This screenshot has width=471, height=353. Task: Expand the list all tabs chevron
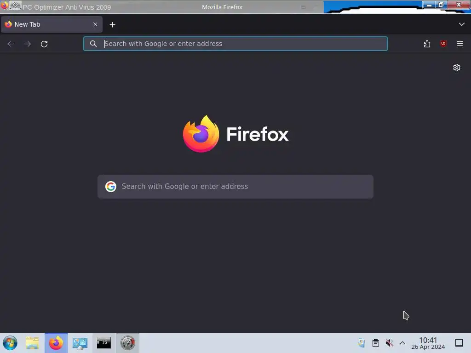tap(462, 24)
